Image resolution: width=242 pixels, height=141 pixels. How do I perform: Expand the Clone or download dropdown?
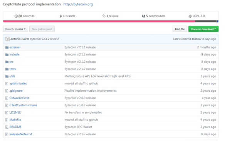click(x=203, y=29)
